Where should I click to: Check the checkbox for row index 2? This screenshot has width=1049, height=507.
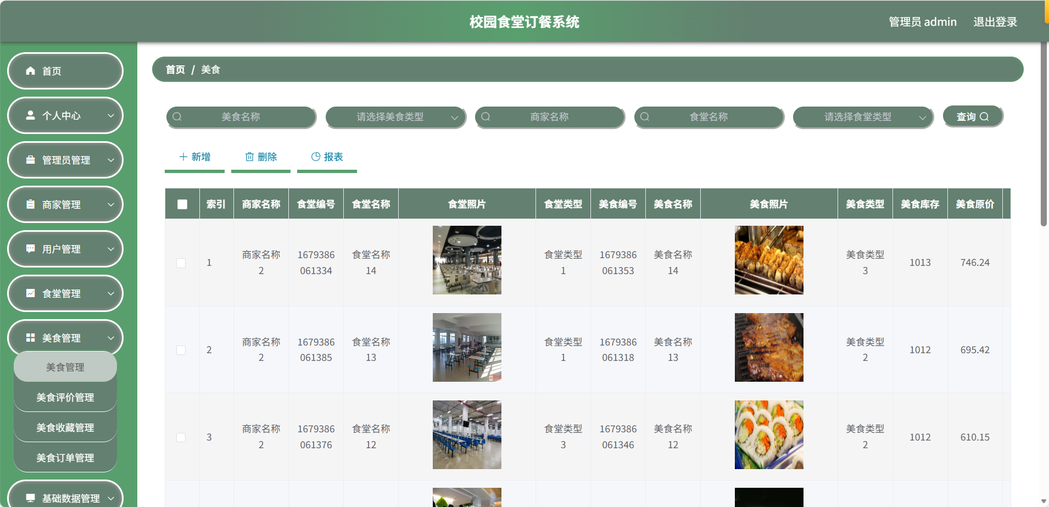point(181,350)
